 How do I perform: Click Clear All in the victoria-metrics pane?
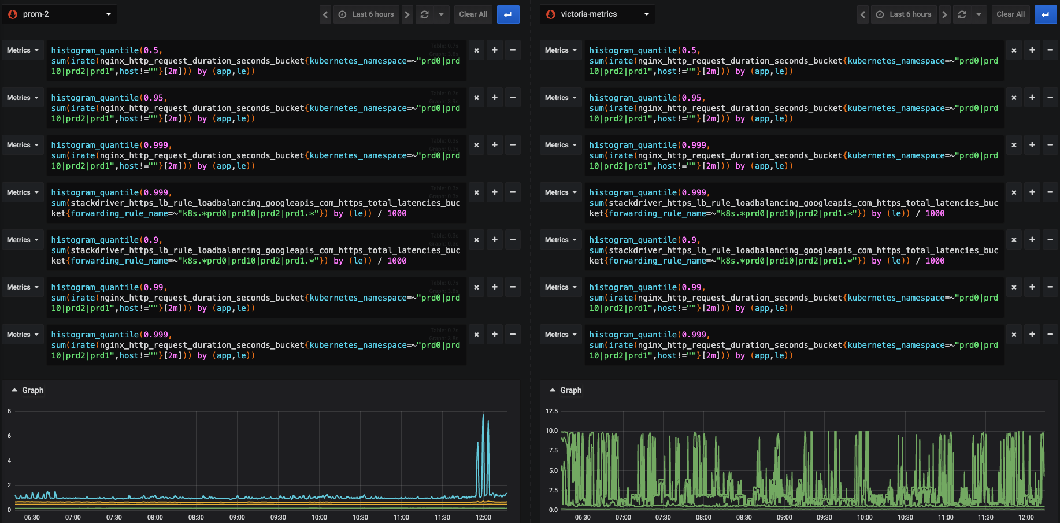[1011, 14]
